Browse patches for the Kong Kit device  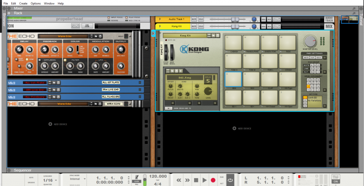(214, 36)
